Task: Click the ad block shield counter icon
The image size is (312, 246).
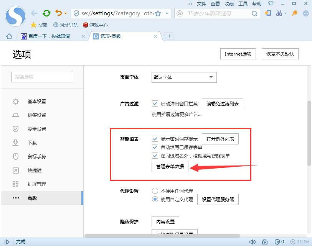Action: click(279, 242)
